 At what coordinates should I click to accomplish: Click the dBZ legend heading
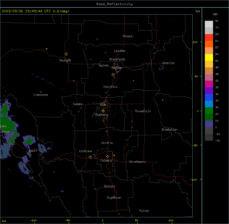[215, 14]
